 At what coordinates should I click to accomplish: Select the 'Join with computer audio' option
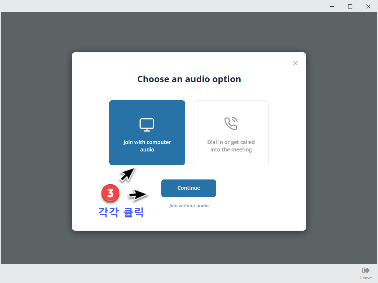[147, 146]
